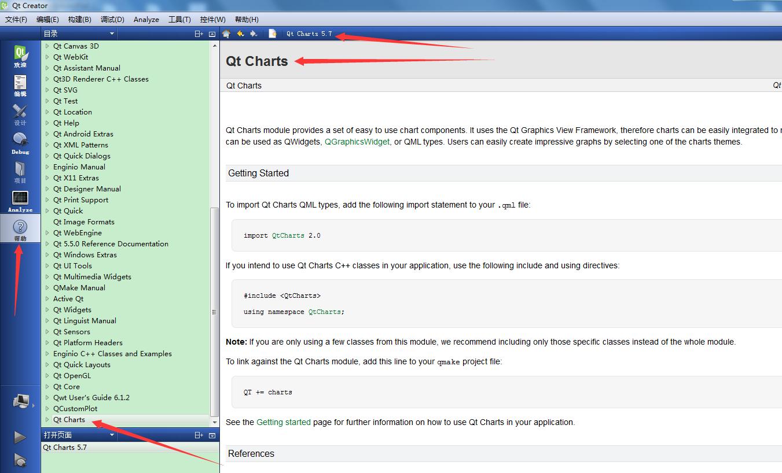Click the QtCharts link in the import statement
This screenshot has width=782, height=473.
288,236
